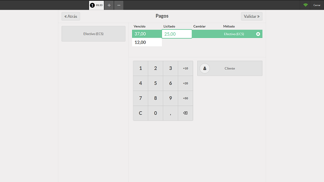
Task: Choose Efectivo (ECS) payment method
Action: (94, 34)
